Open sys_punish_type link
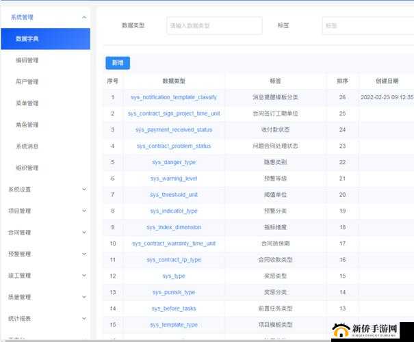 tap(174, 292)
